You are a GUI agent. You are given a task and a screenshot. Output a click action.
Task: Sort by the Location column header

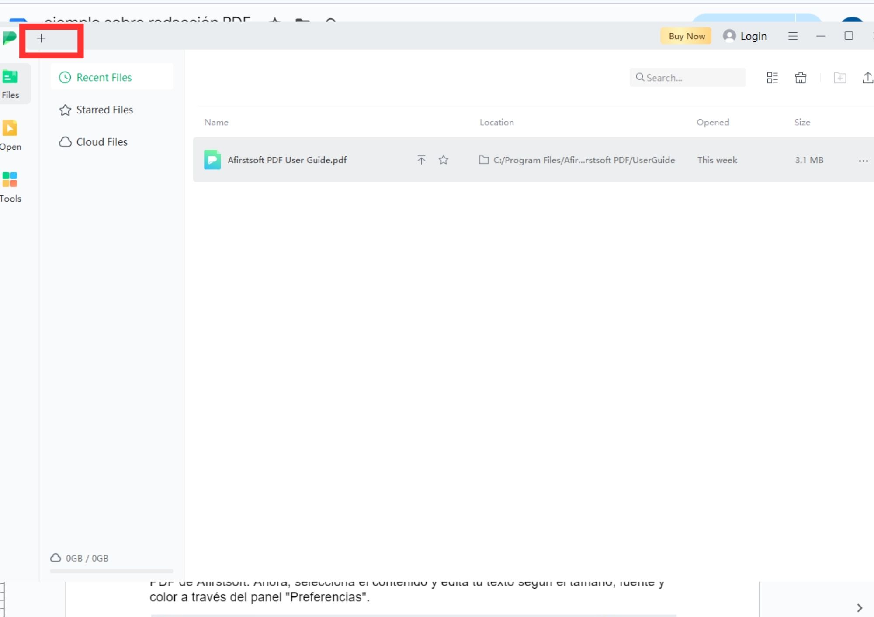[x=497, y=122]
